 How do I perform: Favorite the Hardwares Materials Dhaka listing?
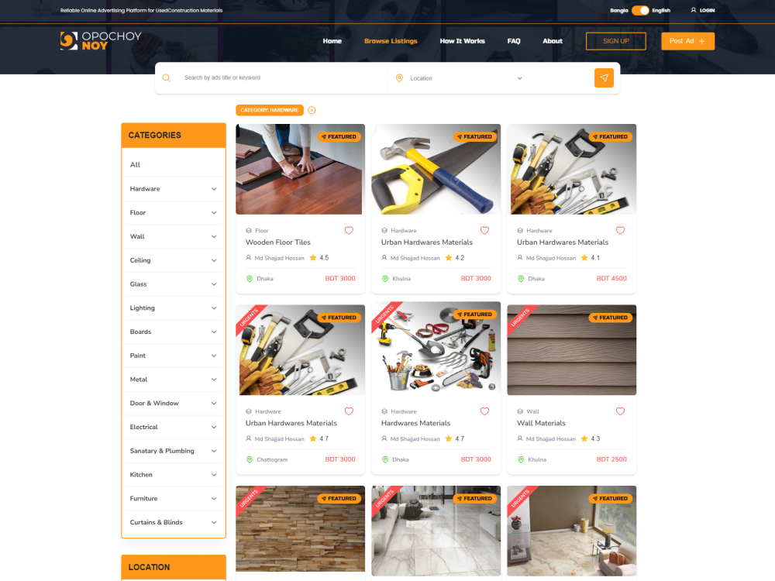484,411
